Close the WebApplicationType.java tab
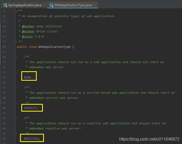Viewport: 182px width, 144px height. pos(95,5)
